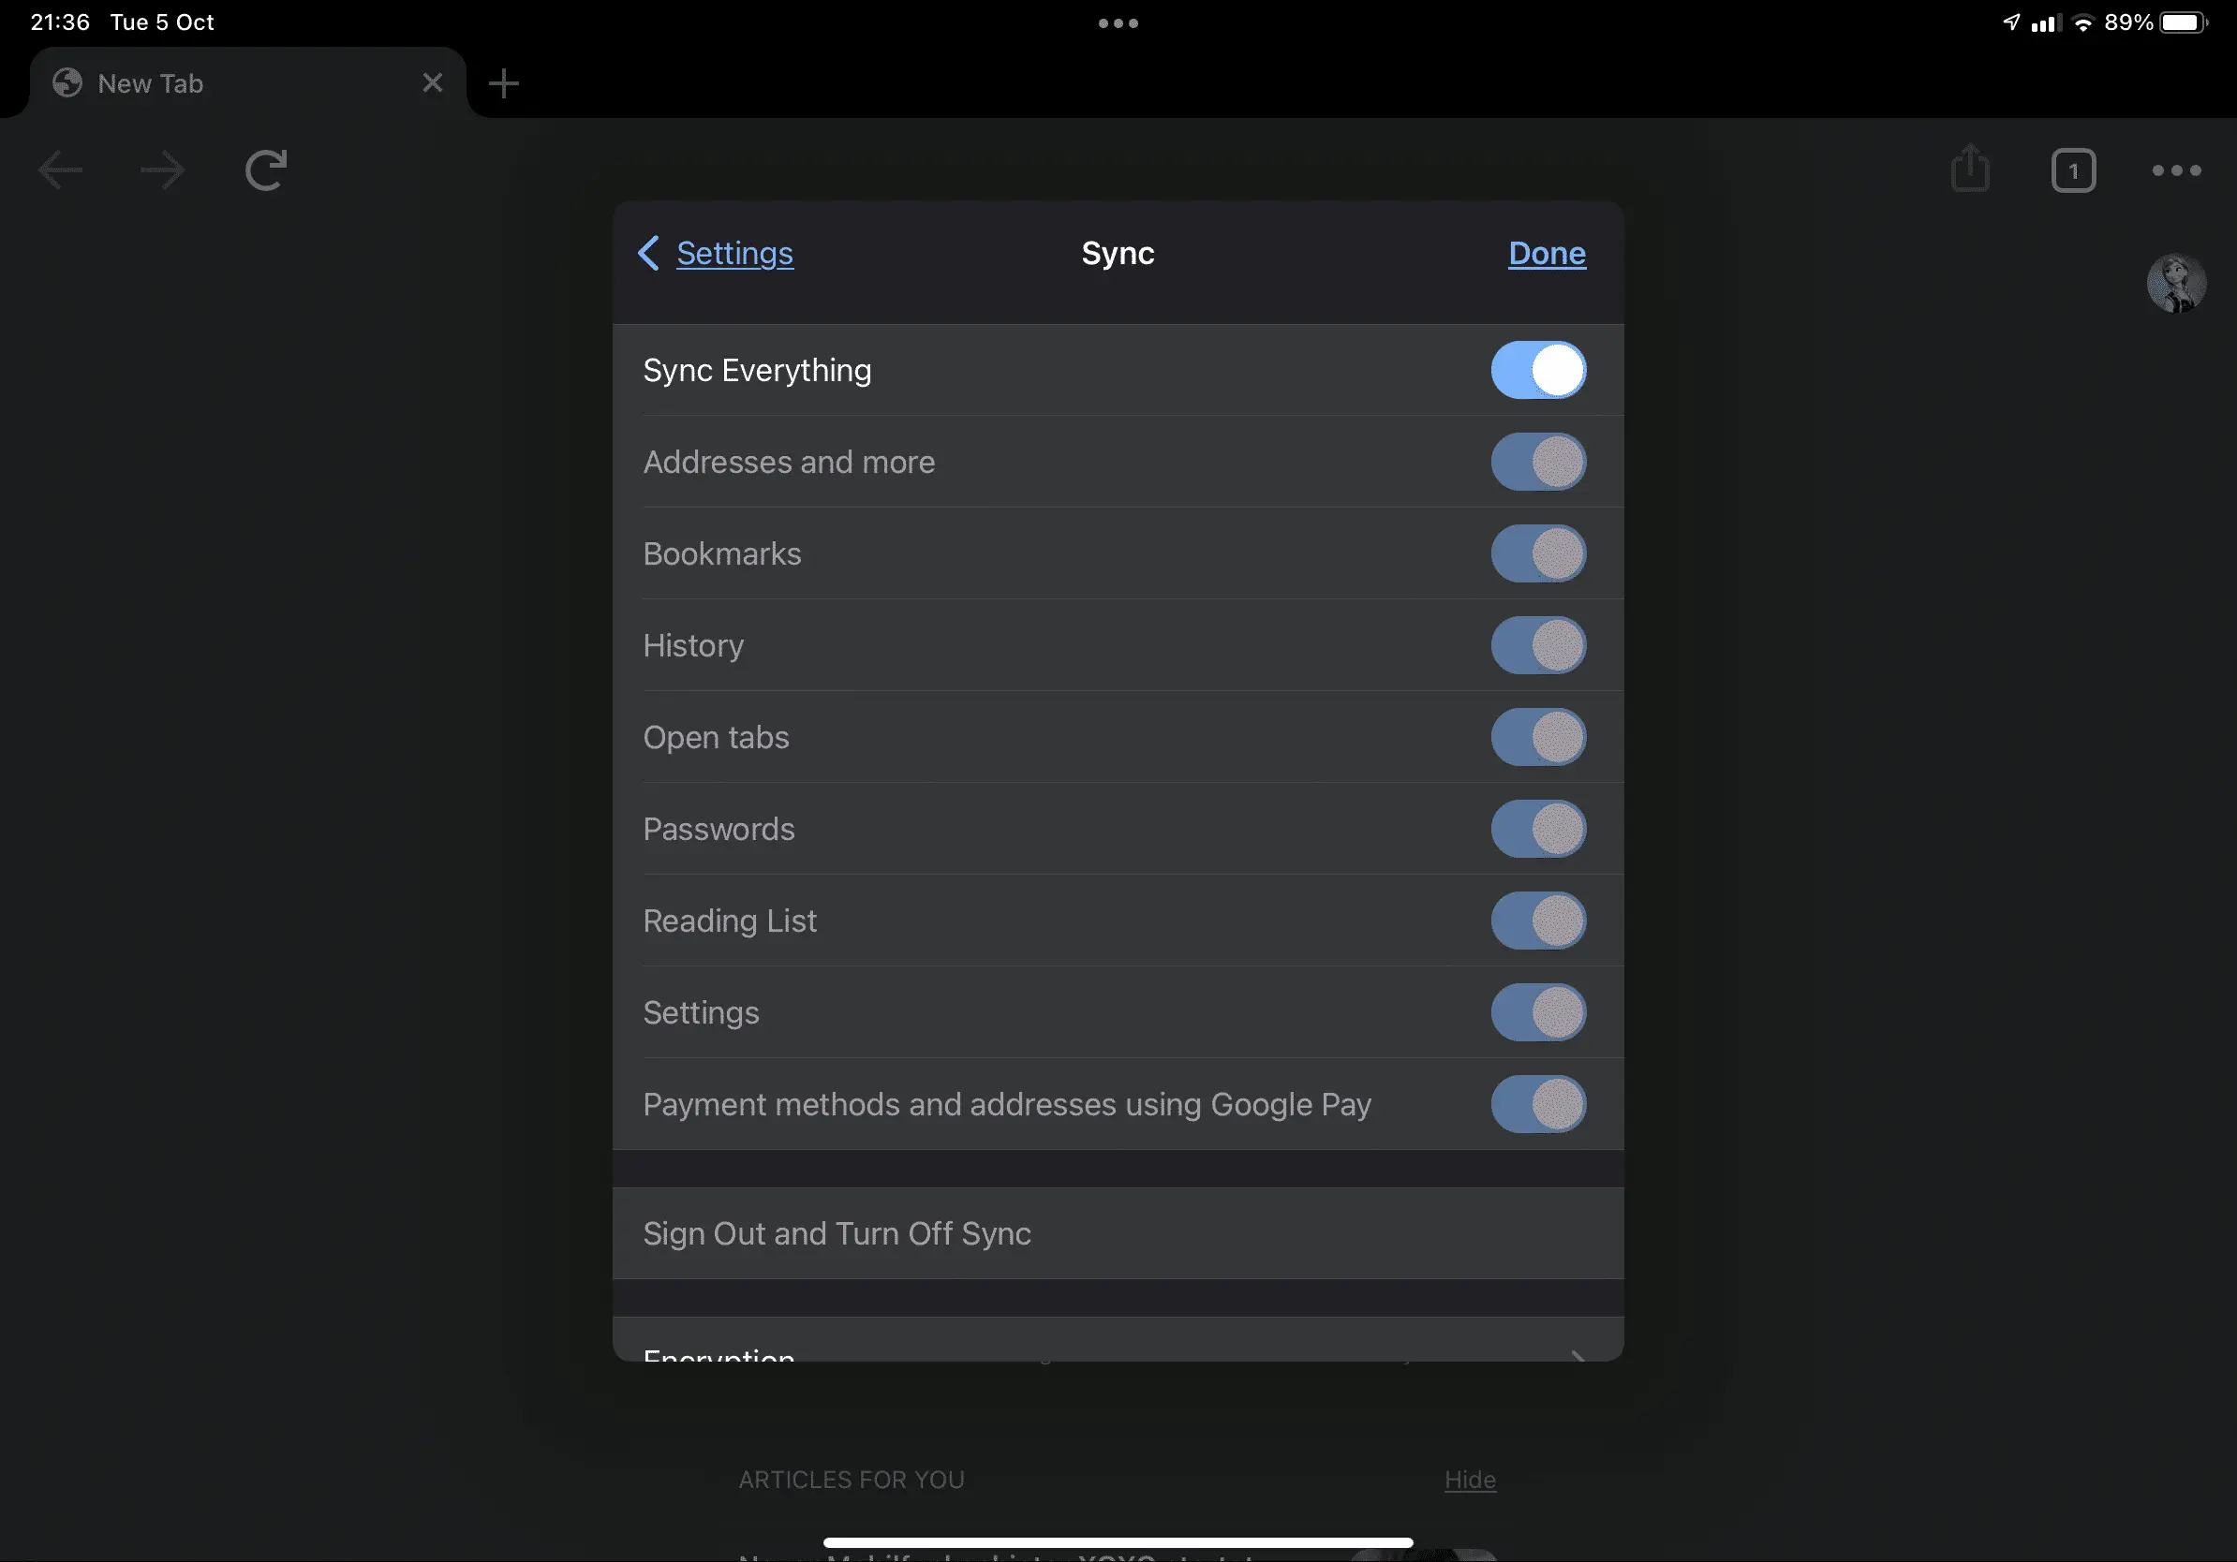Tap Done to close Sync settings
This screenshot has width=2237, height=1562.
(1547, 253)
